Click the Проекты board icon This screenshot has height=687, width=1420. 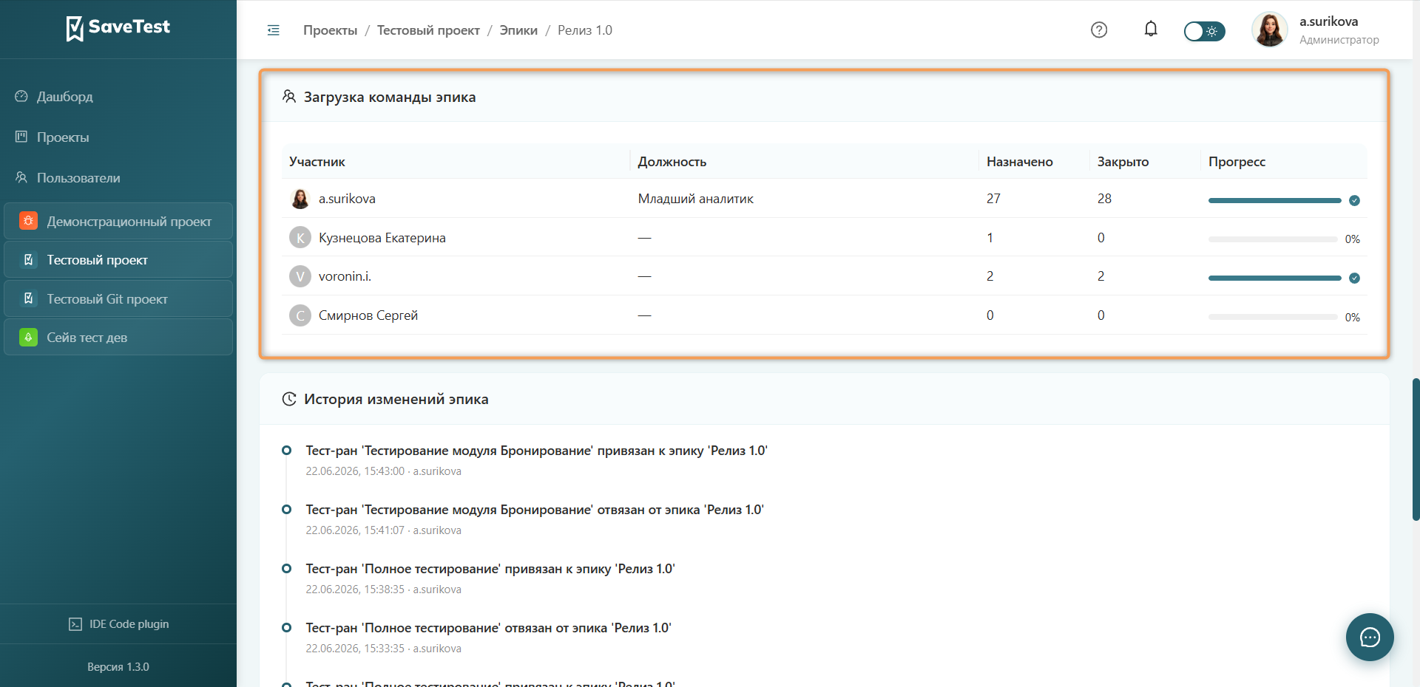click(x=21, y=137)
